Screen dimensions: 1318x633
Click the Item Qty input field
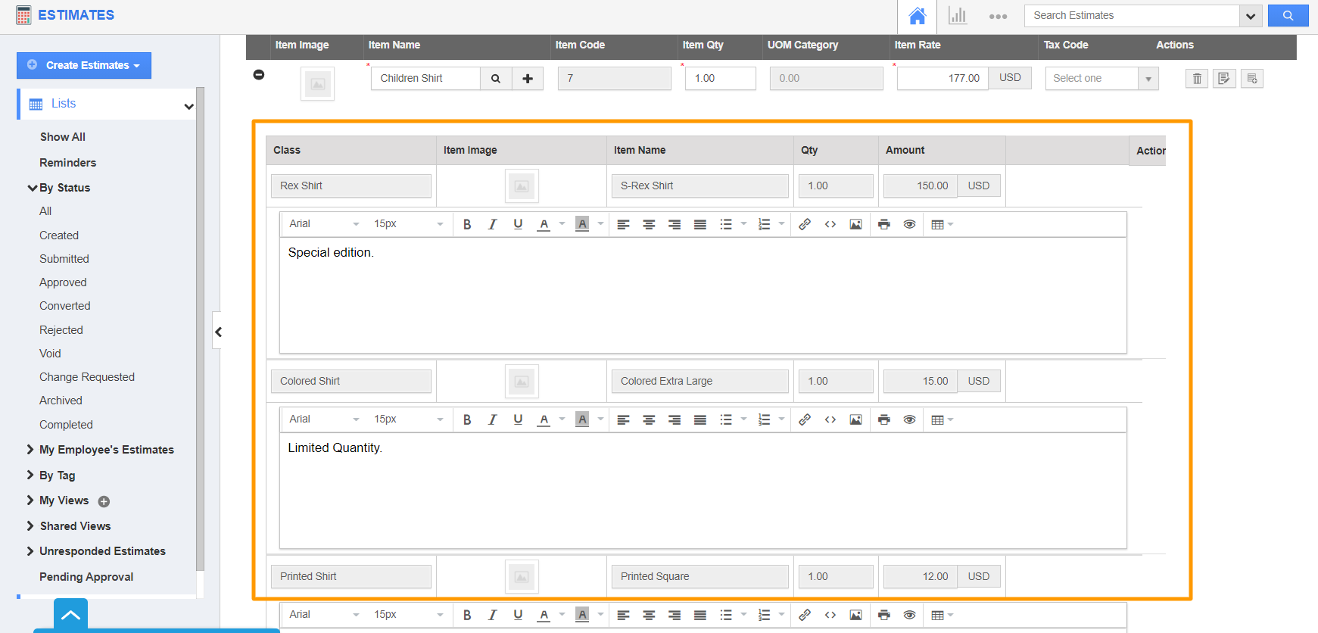click(720, 79)
